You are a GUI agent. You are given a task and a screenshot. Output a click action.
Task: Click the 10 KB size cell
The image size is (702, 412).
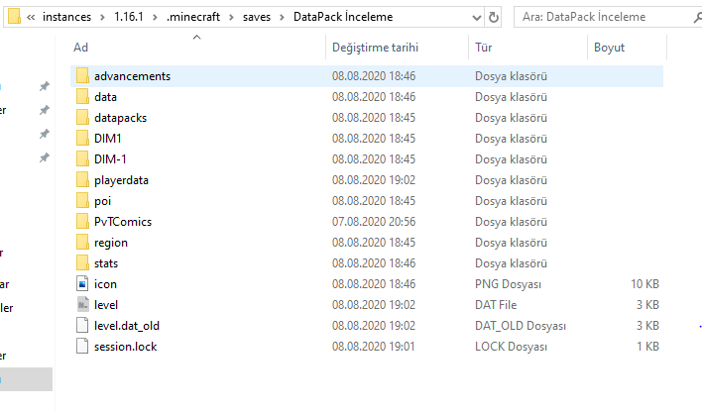644,284
